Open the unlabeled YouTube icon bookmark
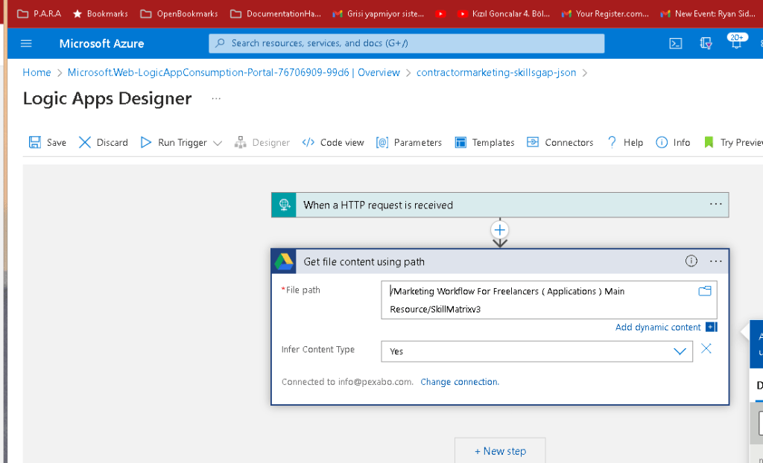The image size is (763, 463). [x=441, y=13]
